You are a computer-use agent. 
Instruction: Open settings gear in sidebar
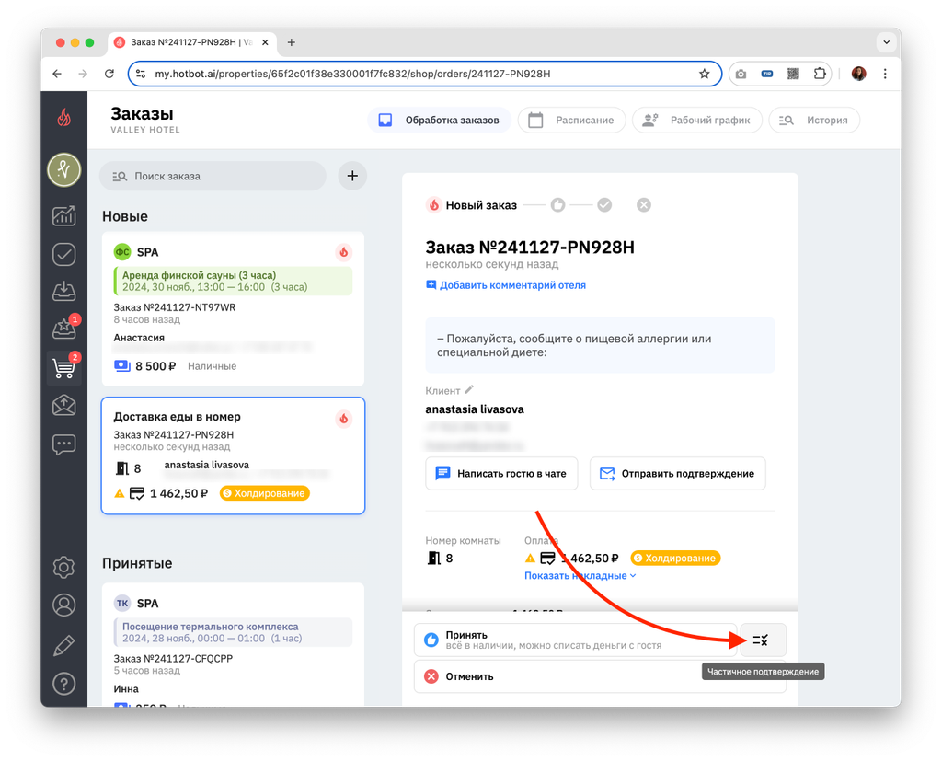[63, 567]
